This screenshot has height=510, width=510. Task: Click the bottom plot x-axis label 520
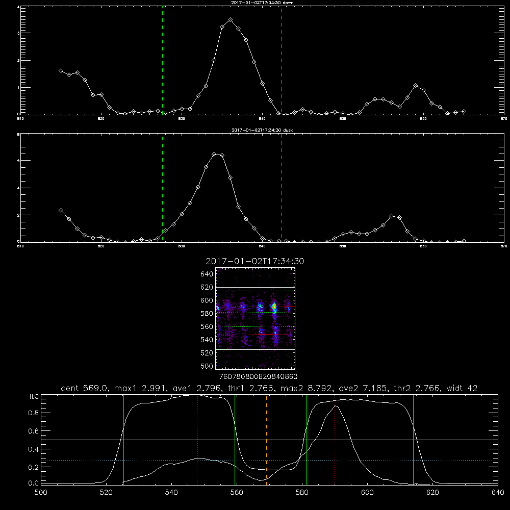[x=106, y=493]
